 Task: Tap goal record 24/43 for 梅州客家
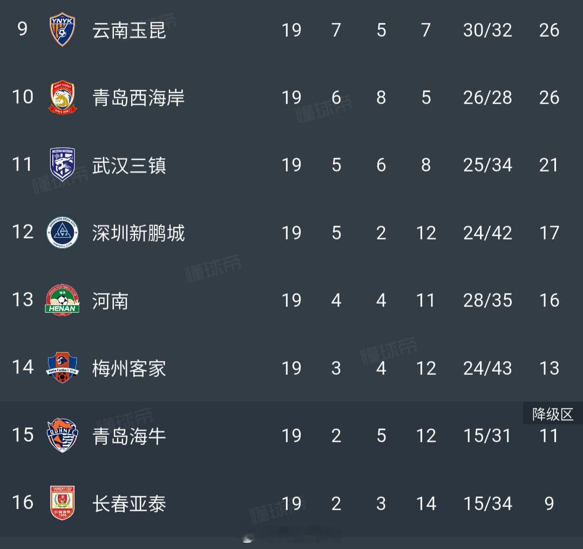pos(487,368)
